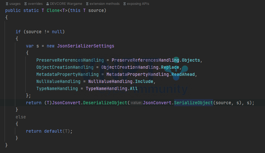
Task: Click the 'else' keyword
Action: click(21, 117)
